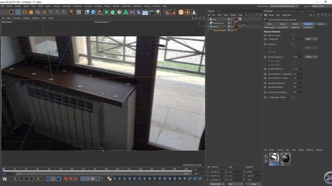Enable the Diaphragm Shape checkbox

tap(293, 97)
